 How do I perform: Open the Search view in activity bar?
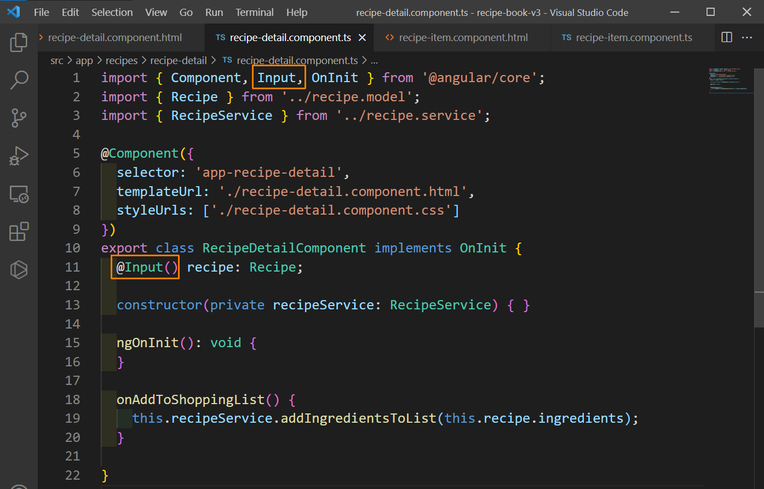(x=19, y=80)
